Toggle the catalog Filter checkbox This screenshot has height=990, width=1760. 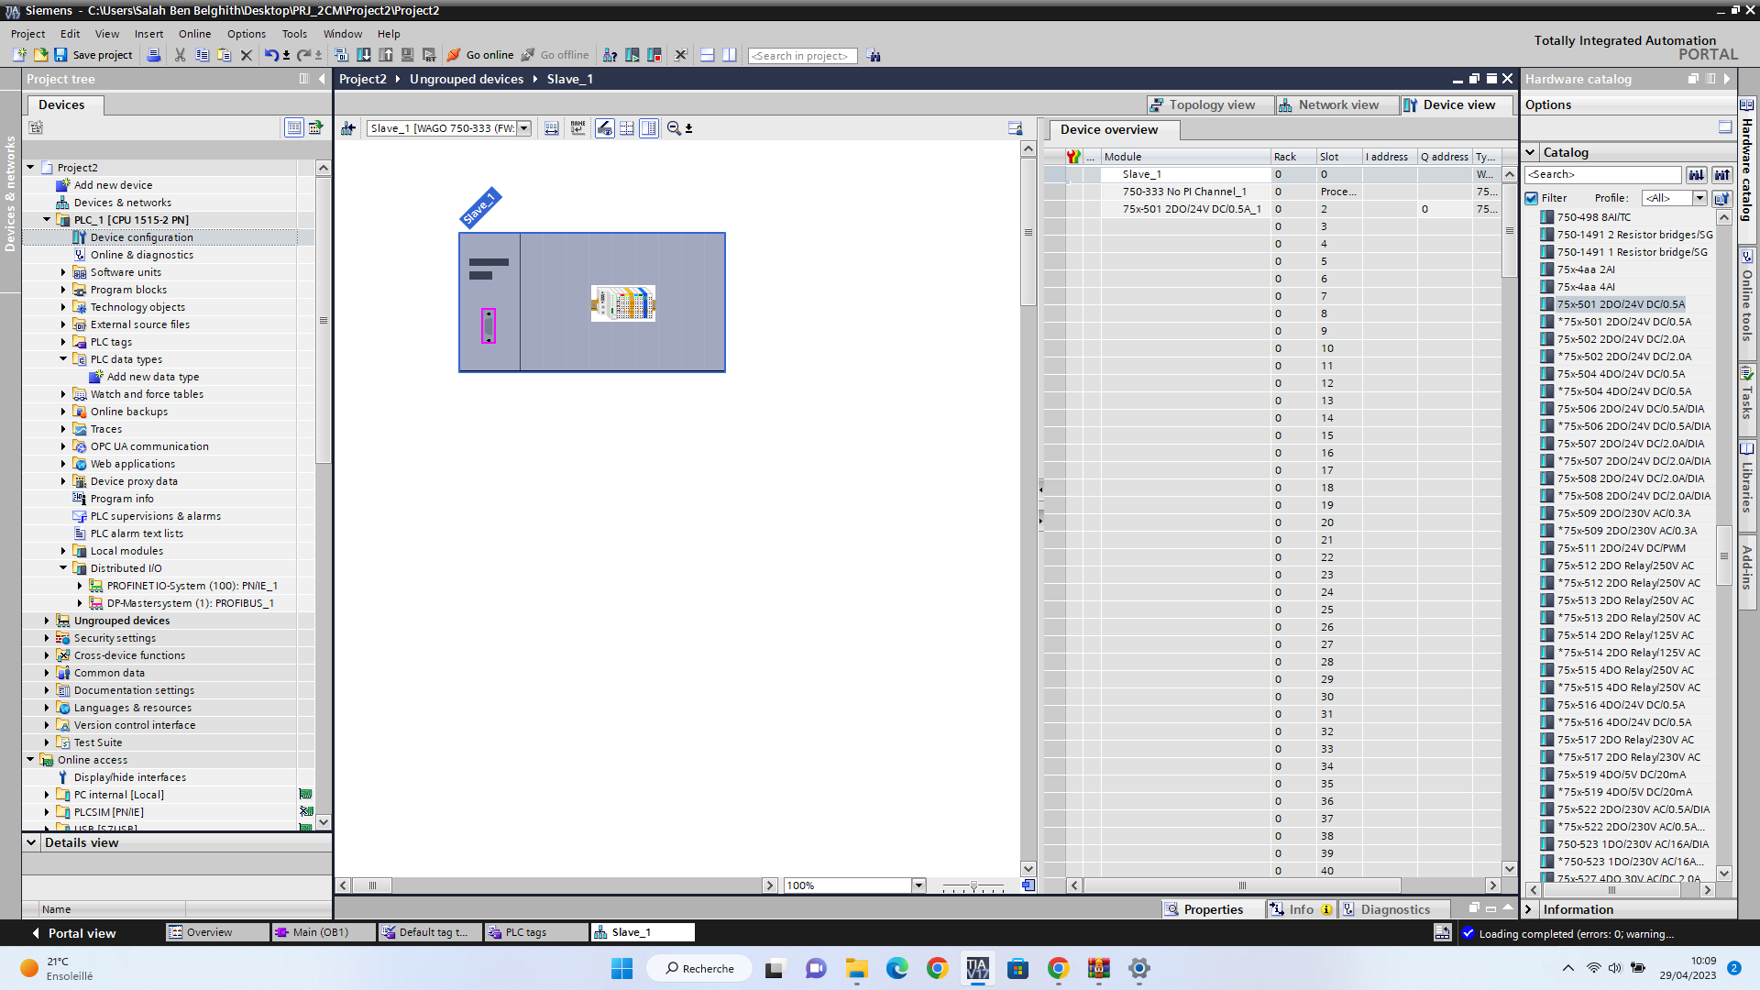click(1532, 198)
